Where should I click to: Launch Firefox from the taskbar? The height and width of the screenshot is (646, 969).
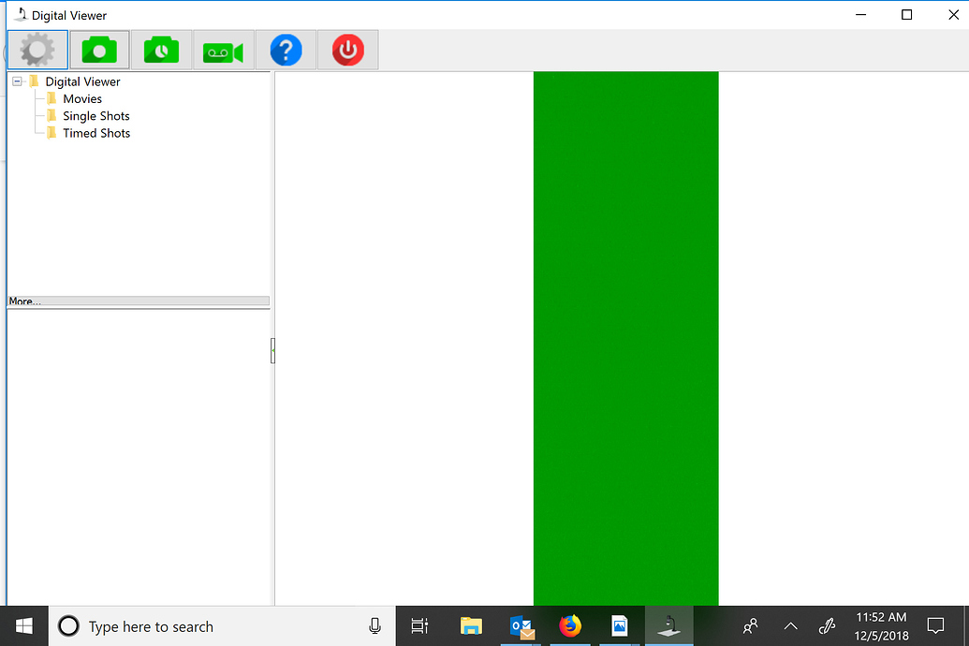click(x=570, y=625)
